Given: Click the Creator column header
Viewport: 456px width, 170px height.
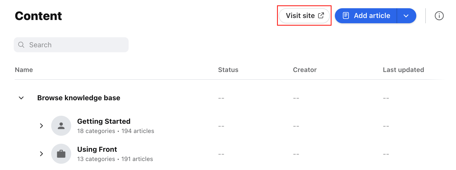Looking at the screenshot, I should [304, 70].
